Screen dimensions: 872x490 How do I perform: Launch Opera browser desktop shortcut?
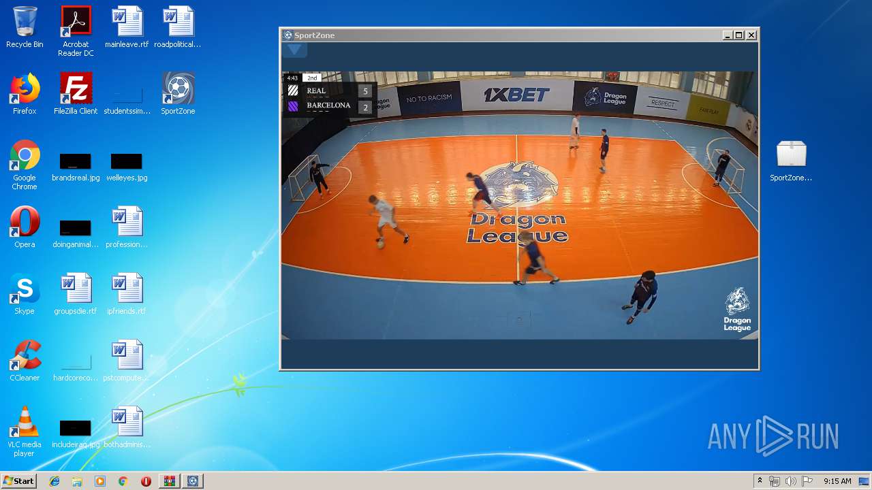tap(25, 227)
